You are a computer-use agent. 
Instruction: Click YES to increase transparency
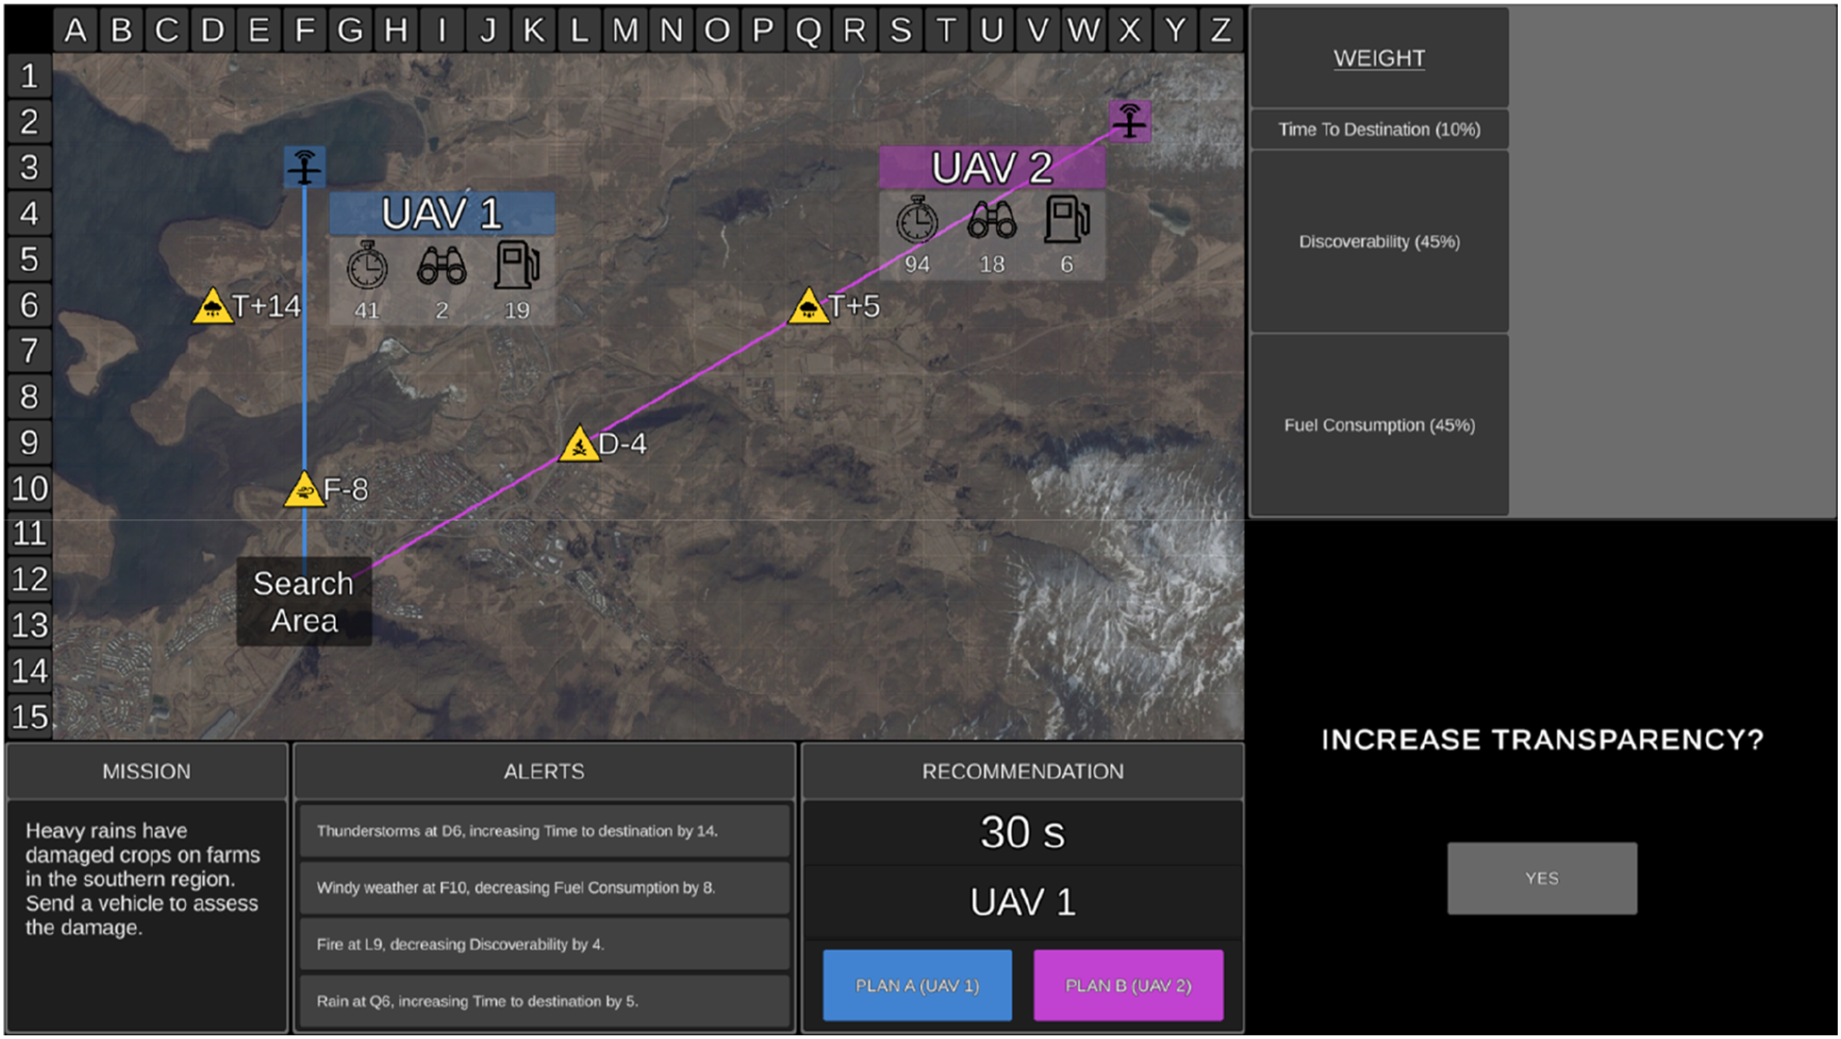pos(1542,878)
